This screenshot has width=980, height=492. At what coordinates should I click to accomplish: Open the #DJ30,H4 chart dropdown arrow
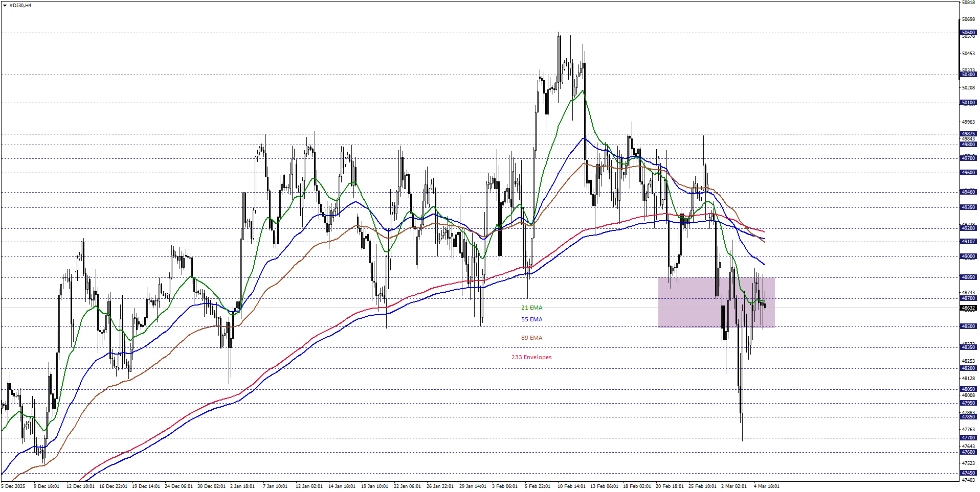[x=5, y=6]
